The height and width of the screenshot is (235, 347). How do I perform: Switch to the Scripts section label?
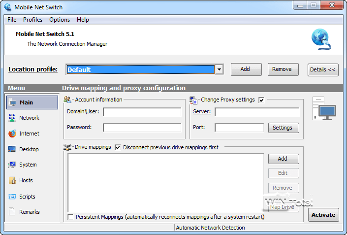[x=27, y=197]
